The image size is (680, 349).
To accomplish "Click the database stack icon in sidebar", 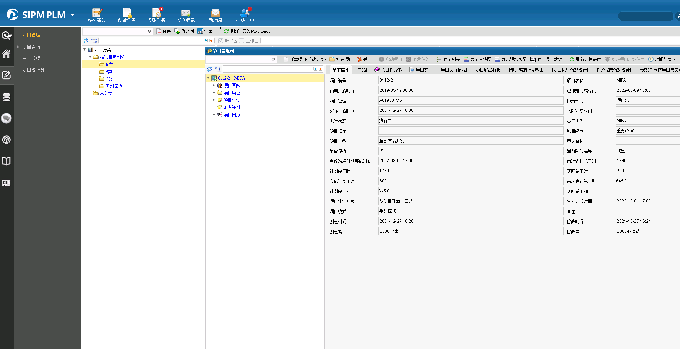I will [x=7, y=97].
